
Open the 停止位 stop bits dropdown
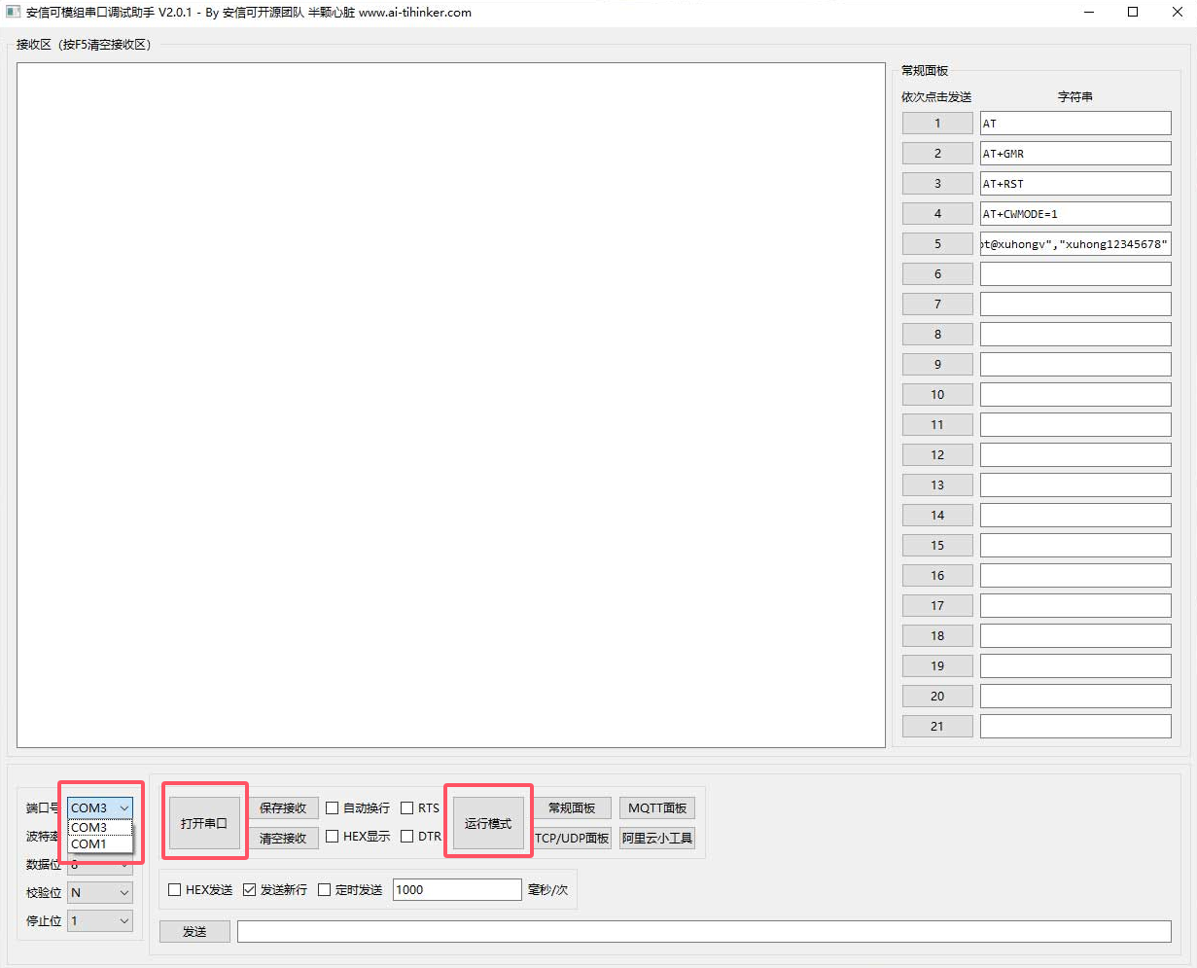click(x=100, y=920)
